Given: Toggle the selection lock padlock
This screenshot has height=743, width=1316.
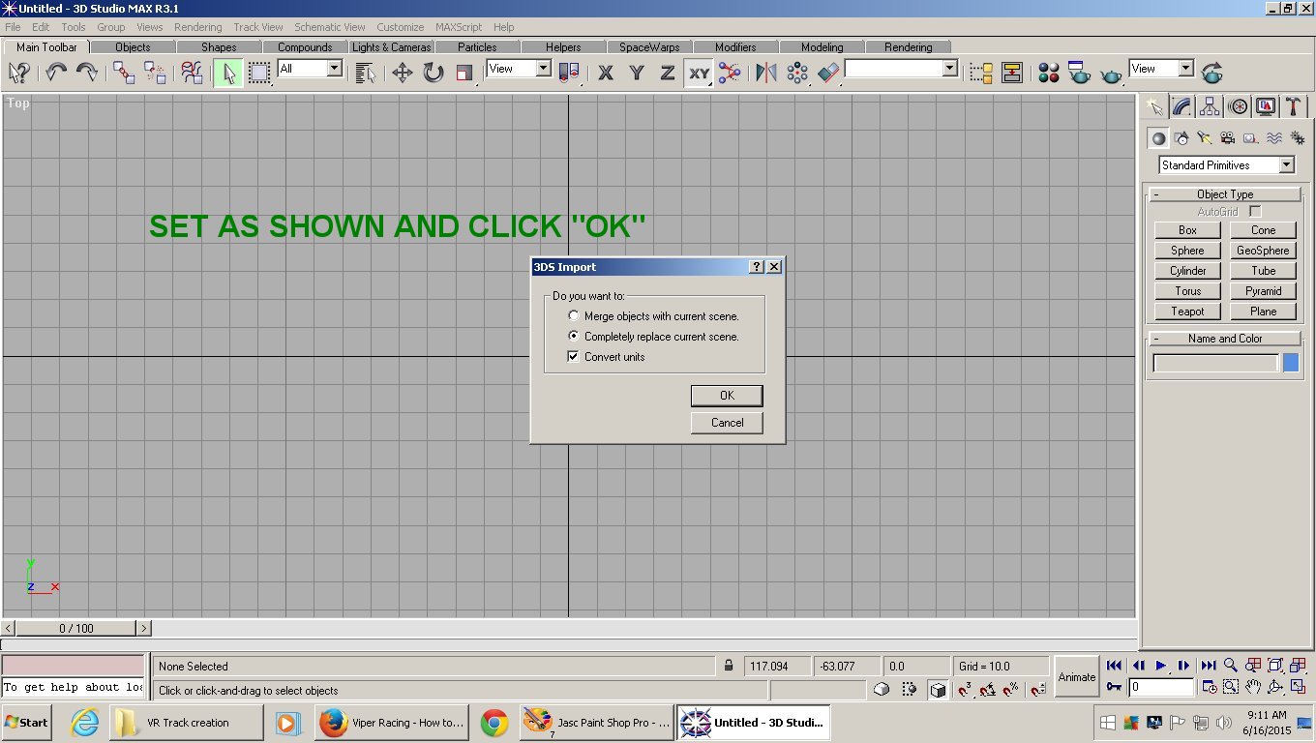Looking at the screenshot, I should (x=729, y=667).
